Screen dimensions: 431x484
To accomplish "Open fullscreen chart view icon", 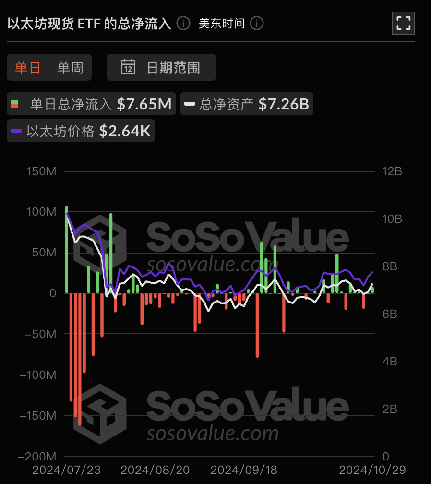I will coord(403,23).
